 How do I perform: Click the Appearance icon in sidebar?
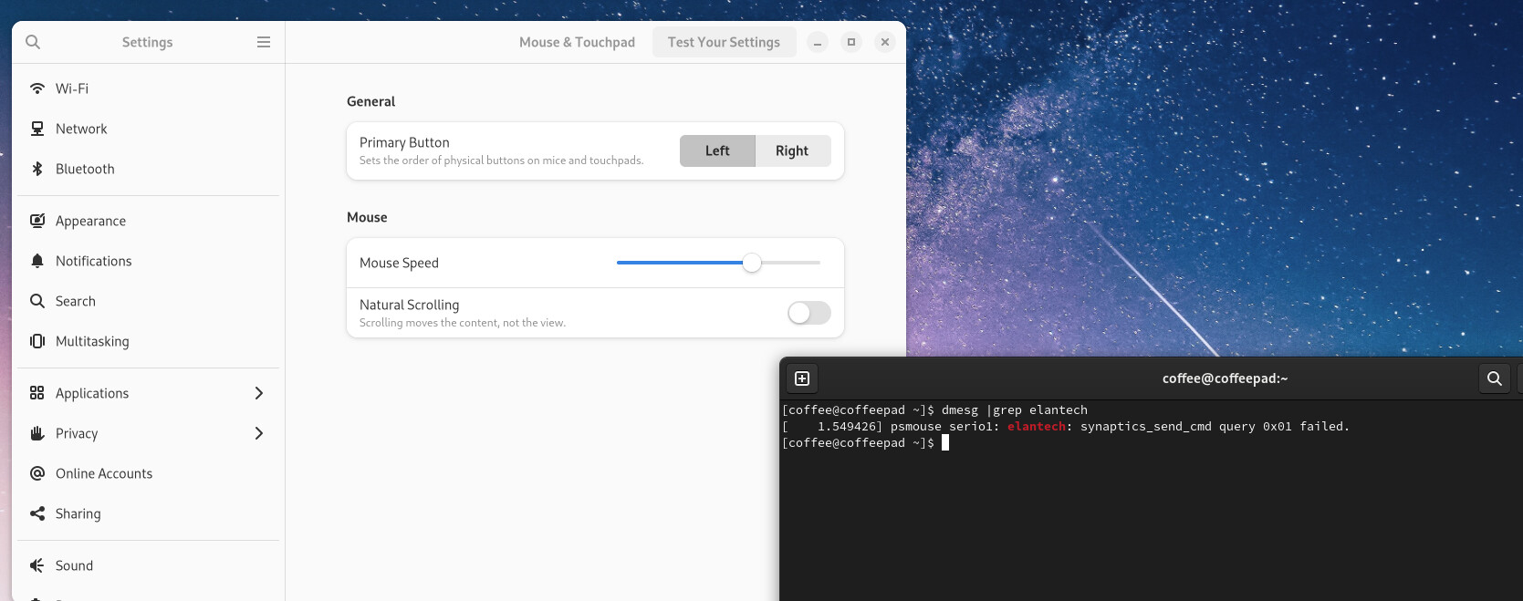pyautogui.click(x=37, y=221)
